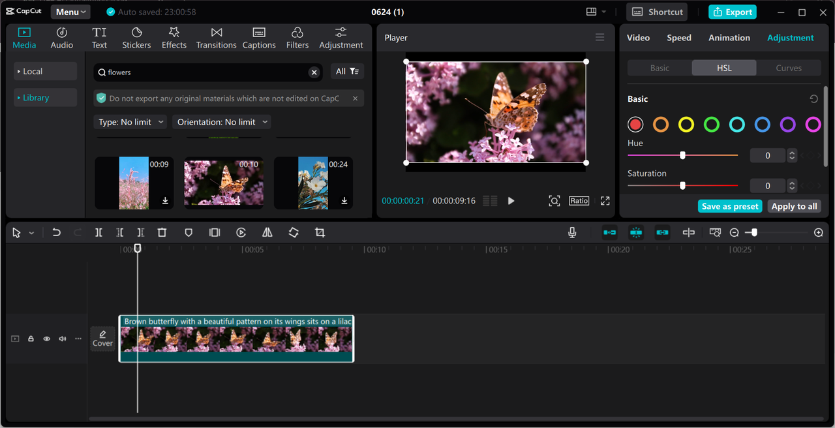835x428 pixels.
Task: Delete the selected clip with trash icon
Action: tap(162, 232)
